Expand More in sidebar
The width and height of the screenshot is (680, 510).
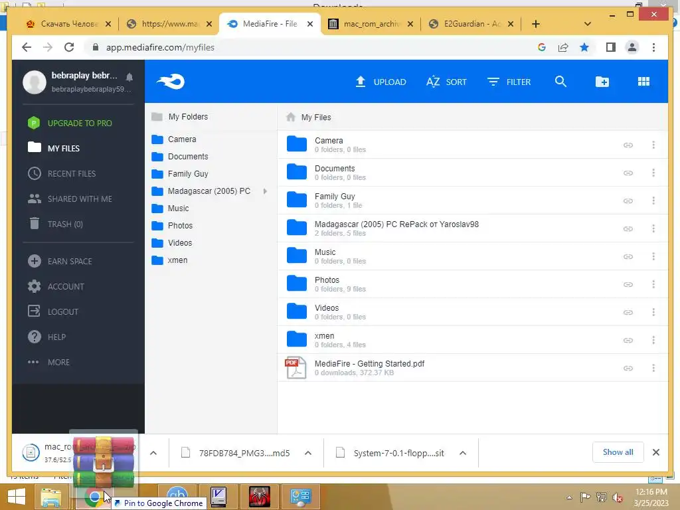[48, 362]
